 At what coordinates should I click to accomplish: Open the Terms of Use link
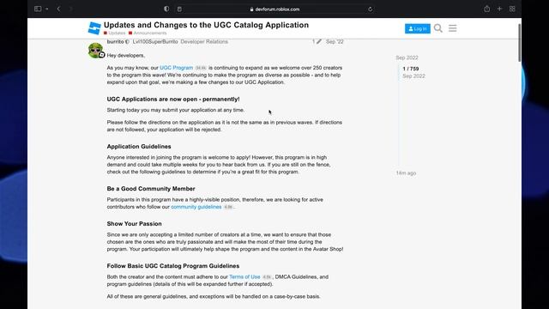[244, 276]
